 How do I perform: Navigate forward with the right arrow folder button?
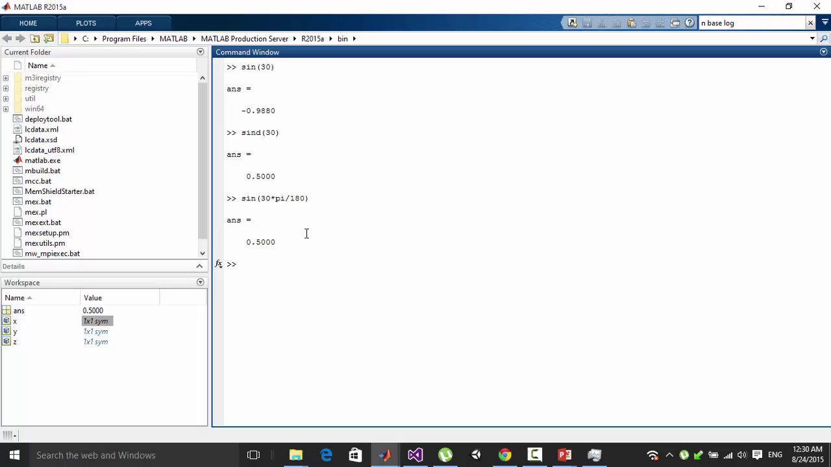point(21,39)
